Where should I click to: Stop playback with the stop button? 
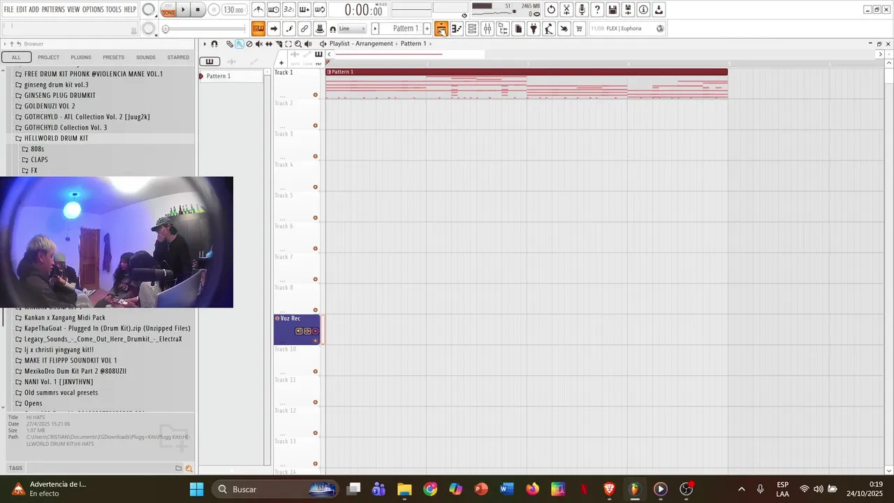pos(198,10)
